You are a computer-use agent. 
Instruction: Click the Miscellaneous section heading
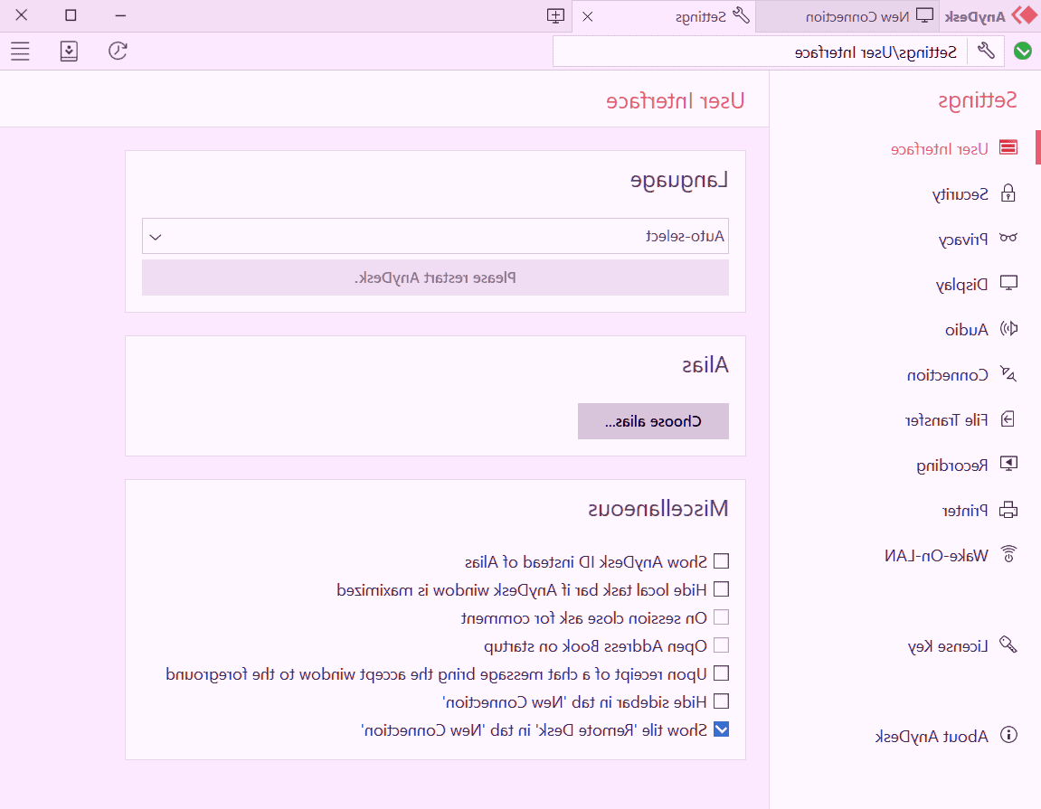point(658,509)
